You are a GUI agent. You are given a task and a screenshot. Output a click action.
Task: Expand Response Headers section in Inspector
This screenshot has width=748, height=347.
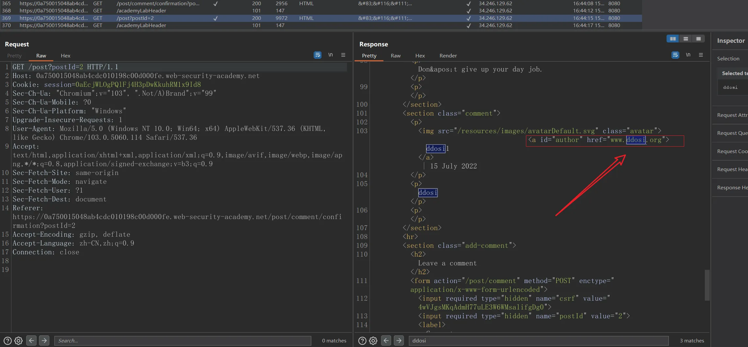730,187
